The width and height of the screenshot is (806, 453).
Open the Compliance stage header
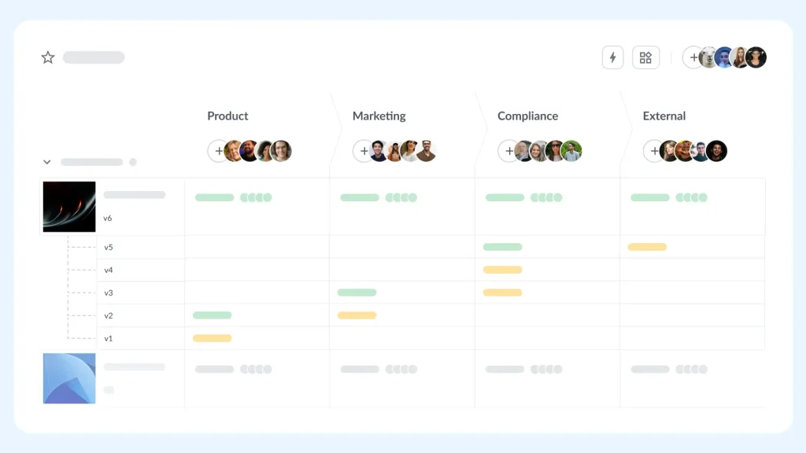pos(527,116)
